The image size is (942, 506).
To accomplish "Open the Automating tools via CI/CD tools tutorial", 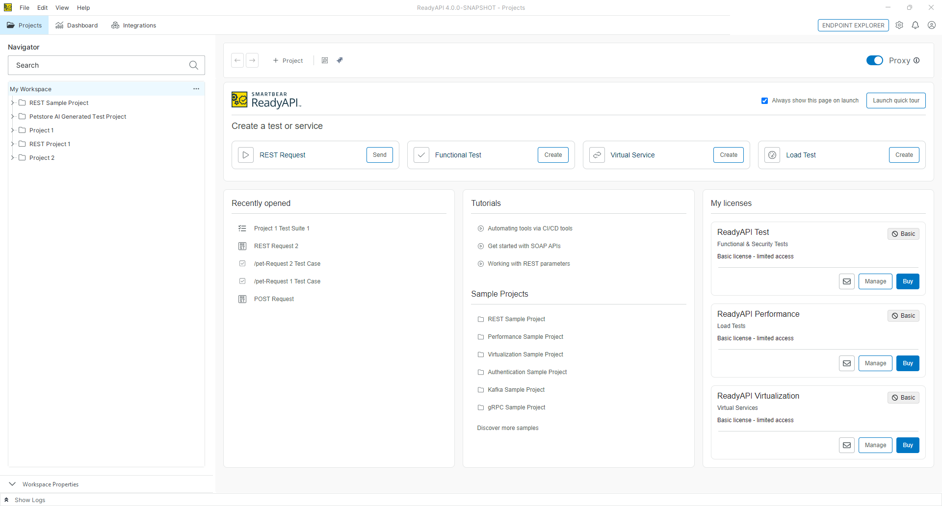I will 530,228.
